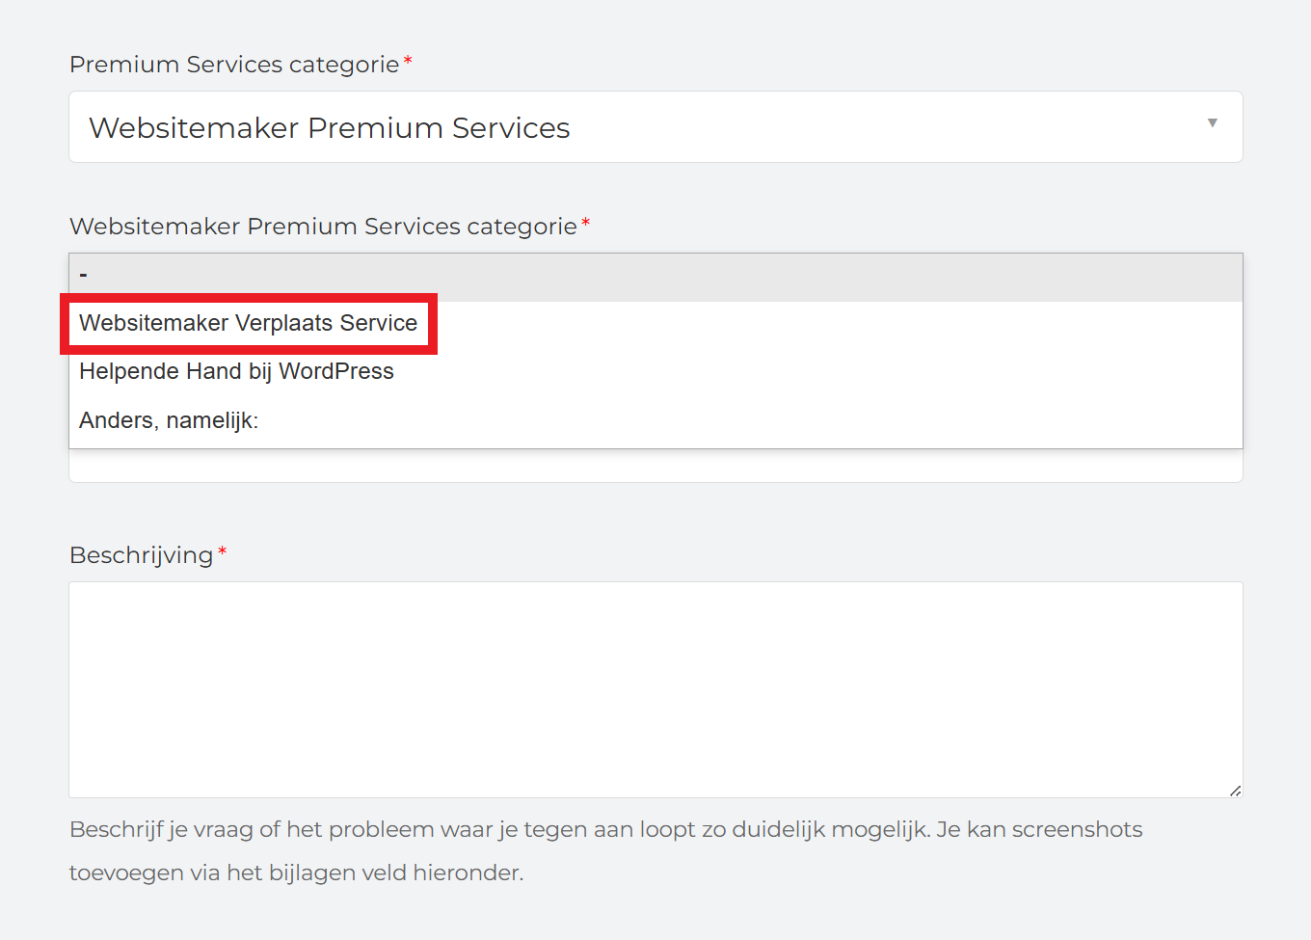Viewport: 1311px width, 940px height.
Task: Choose 'Helpende Hand bij WordPress' option
Action: pyautogui.click(x=235, y=371)
